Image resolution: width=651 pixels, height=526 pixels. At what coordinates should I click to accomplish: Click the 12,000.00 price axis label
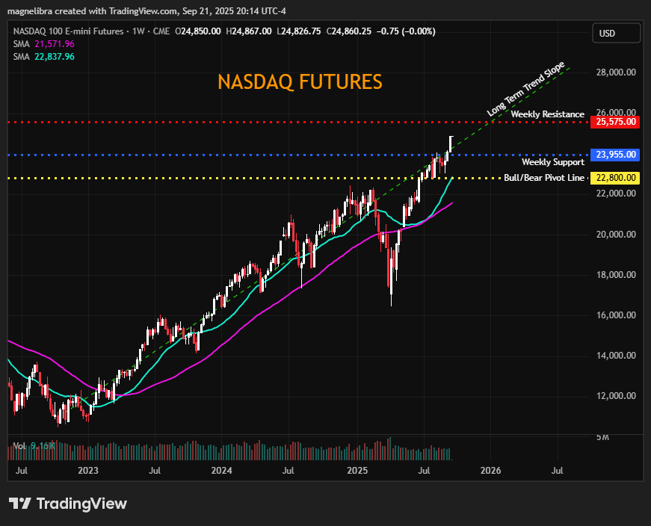(616, 396)
